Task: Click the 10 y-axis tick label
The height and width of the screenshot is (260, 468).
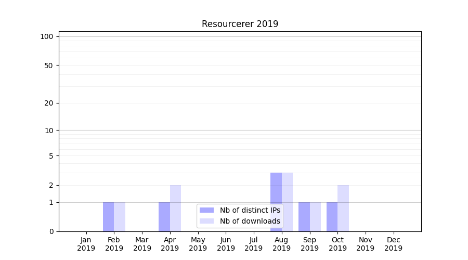Action: click(x=49, y=131)
